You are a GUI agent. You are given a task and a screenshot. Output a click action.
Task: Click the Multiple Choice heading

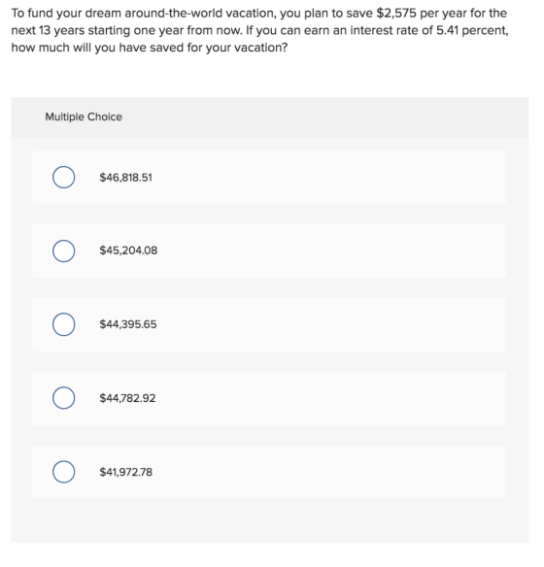[84, 117]
